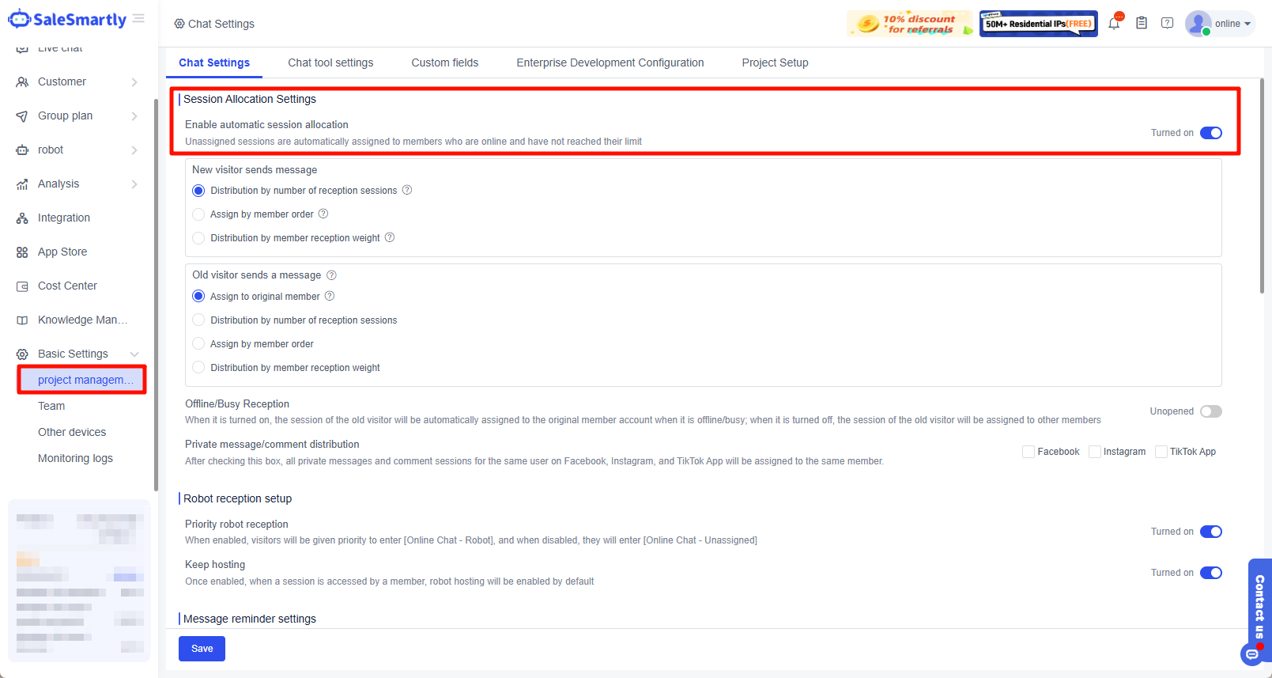
Task: Click the Save button
Action: 202,649
